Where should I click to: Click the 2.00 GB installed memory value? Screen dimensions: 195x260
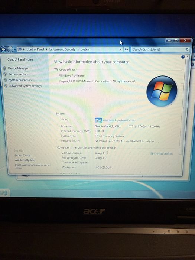click(x=99, y=131)
